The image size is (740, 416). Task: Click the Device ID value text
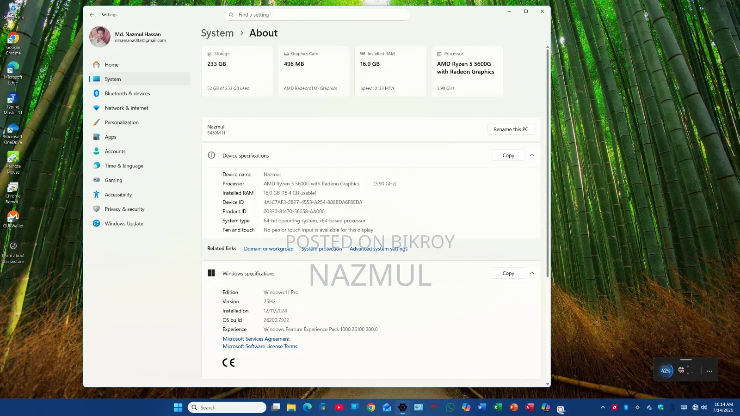coord(313,202)
